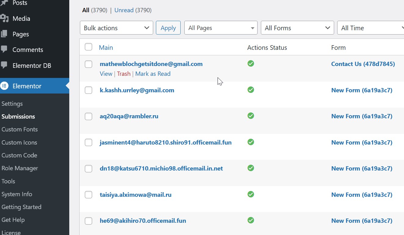Open the All Forms filter dropdown
This screenshot has width=404, height=235.
pyautogui.click(x=297, y=28)
